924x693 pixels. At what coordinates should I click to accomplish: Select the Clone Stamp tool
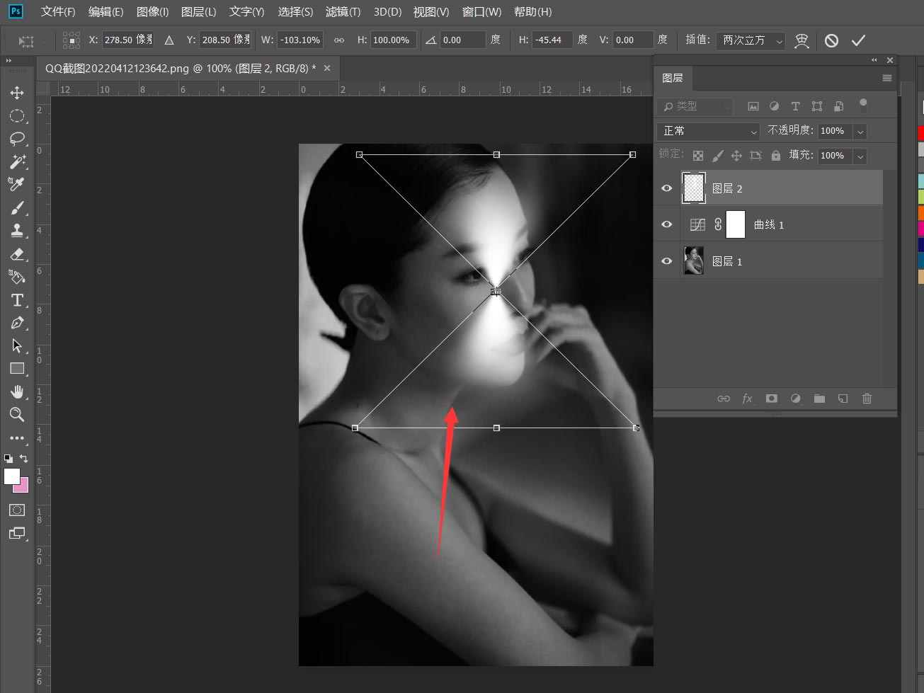[x=17, y=230]
